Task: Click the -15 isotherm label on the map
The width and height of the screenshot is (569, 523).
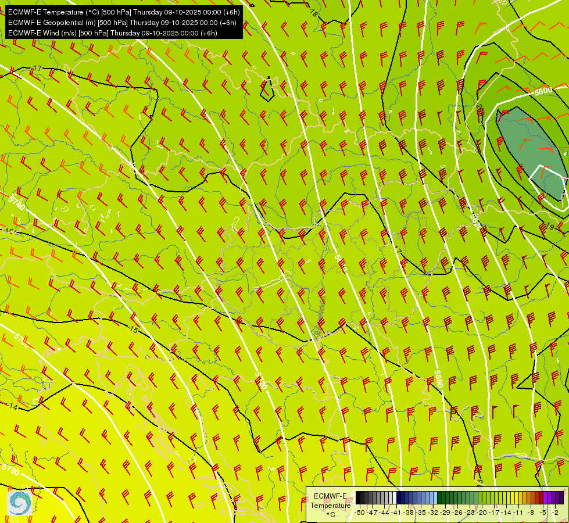Action: click(133, 329)
